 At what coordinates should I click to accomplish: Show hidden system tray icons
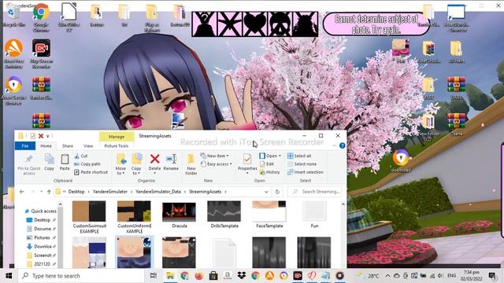coord(387,276)
